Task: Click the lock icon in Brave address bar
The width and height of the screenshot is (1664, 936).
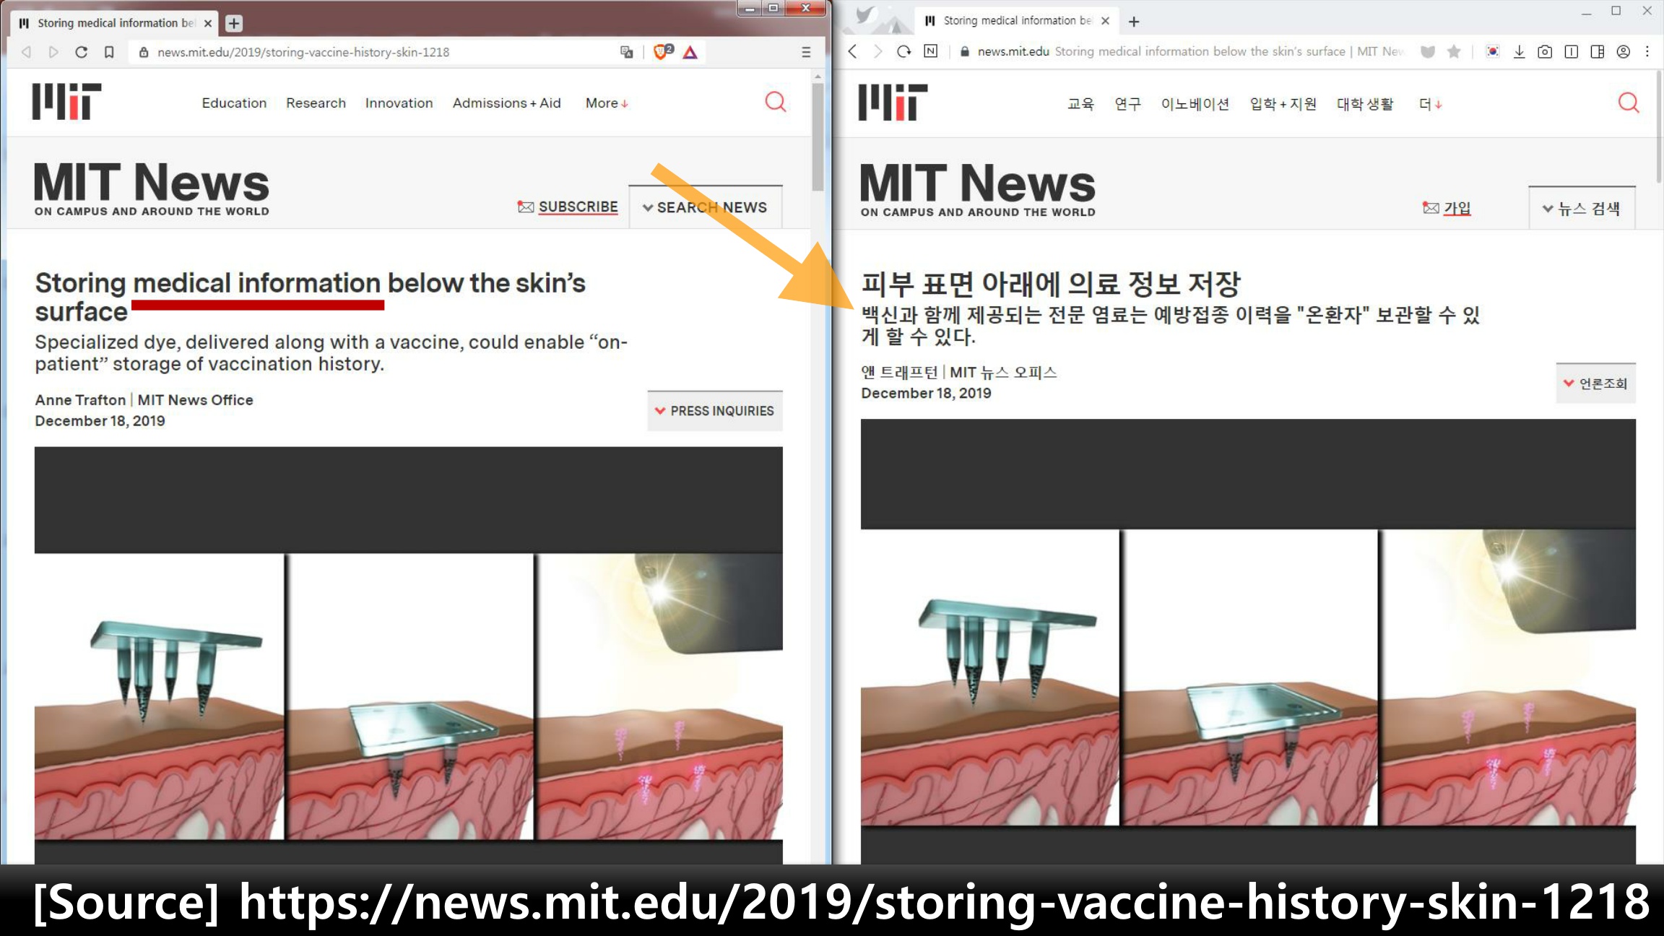Action: point(144,52)
